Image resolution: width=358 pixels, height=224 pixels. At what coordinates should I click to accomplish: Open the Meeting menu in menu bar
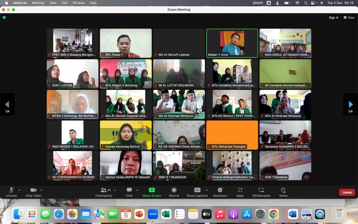(x=38, y=3)
